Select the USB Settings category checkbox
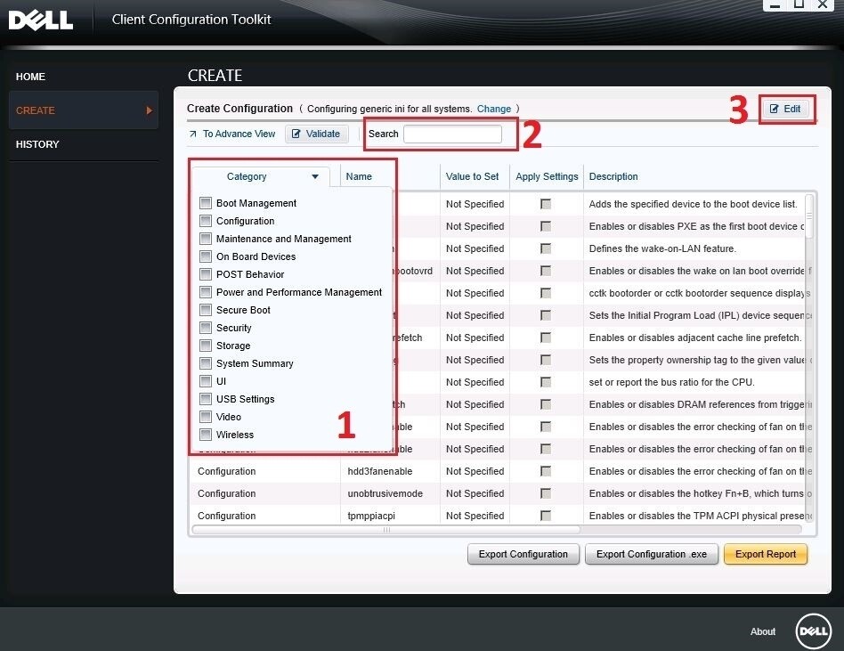 [x=205, y=399]
